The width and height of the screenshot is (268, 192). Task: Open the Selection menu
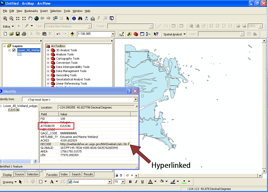tap(56, 11)
